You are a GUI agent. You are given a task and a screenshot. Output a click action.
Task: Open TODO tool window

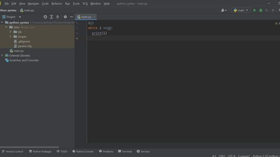coord(62,151)
